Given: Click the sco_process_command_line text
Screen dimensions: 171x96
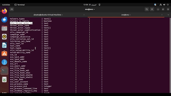Looking at the screenshot, I should coord(23,88).
